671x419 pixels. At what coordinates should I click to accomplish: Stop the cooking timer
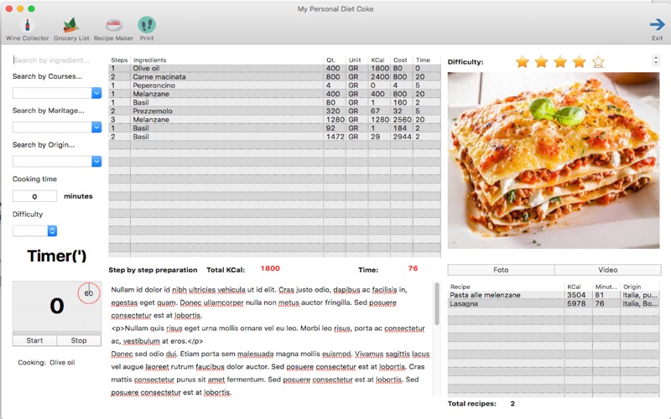tap(79, 340)
